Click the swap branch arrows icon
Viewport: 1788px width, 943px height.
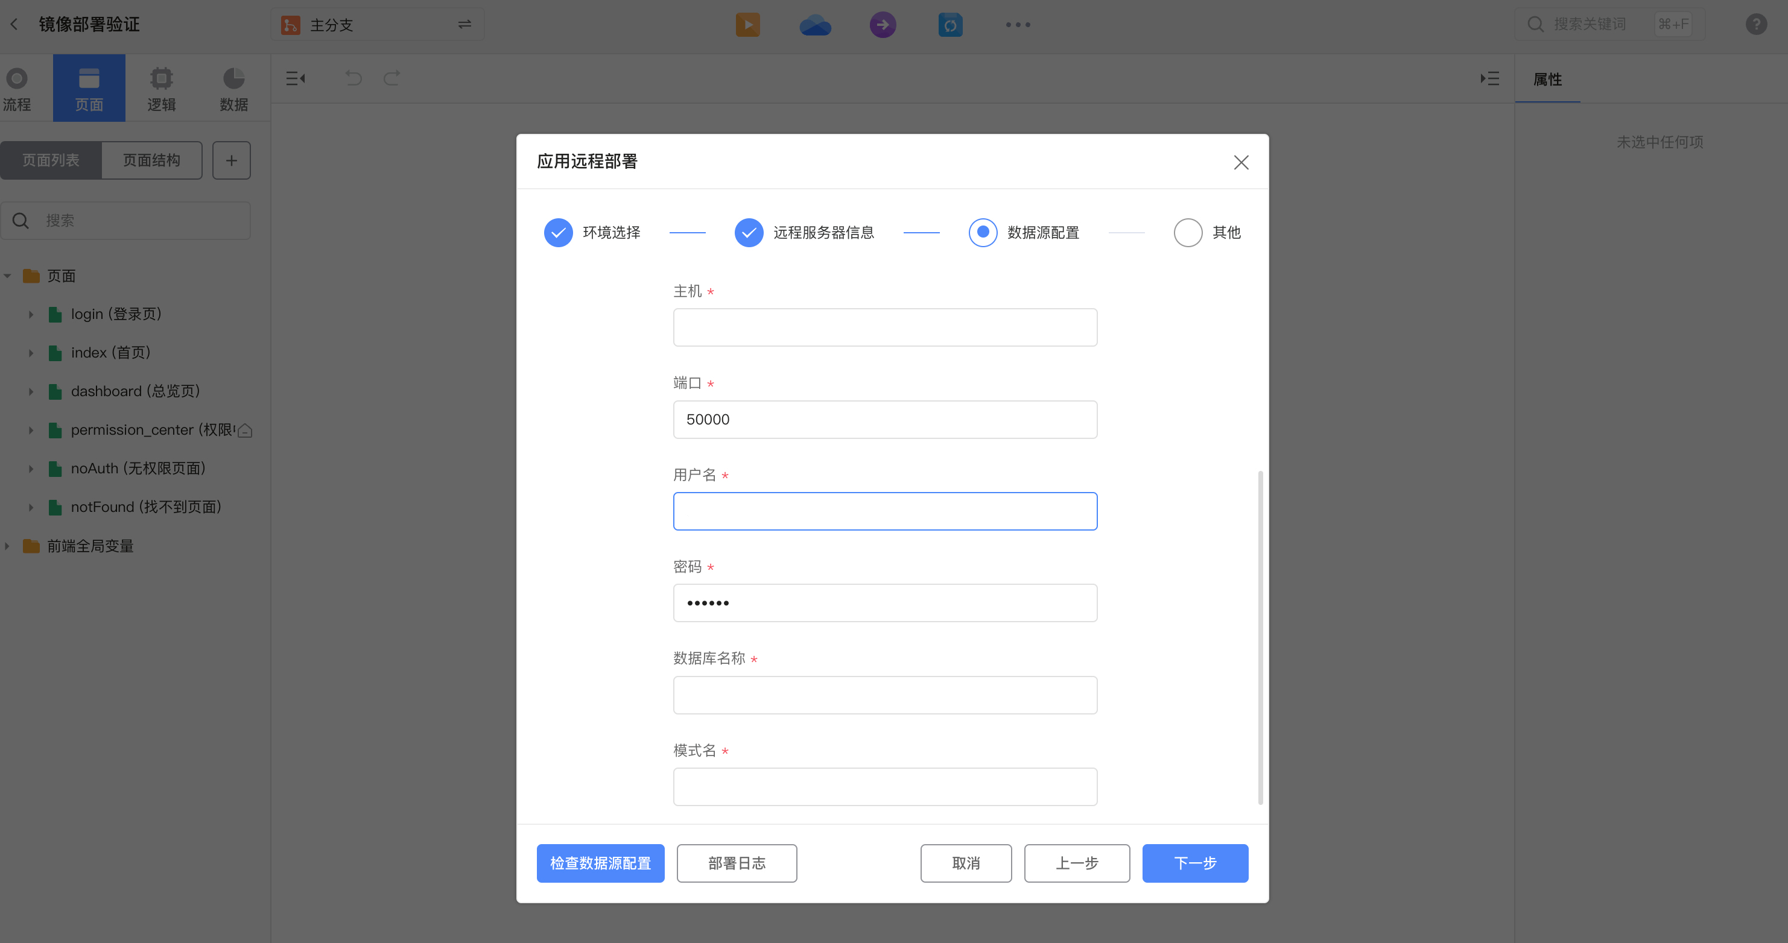click(x=464, y=24)
